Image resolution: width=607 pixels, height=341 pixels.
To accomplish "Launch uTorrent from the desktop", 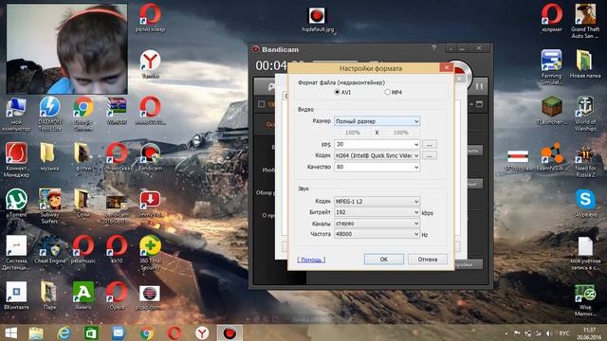I will (x=16, y=203).
